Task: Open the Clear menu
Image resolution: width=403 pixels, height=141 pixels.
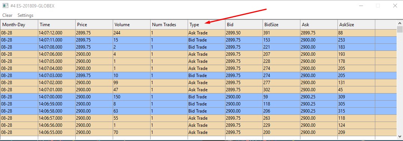Action: (7, 15)
